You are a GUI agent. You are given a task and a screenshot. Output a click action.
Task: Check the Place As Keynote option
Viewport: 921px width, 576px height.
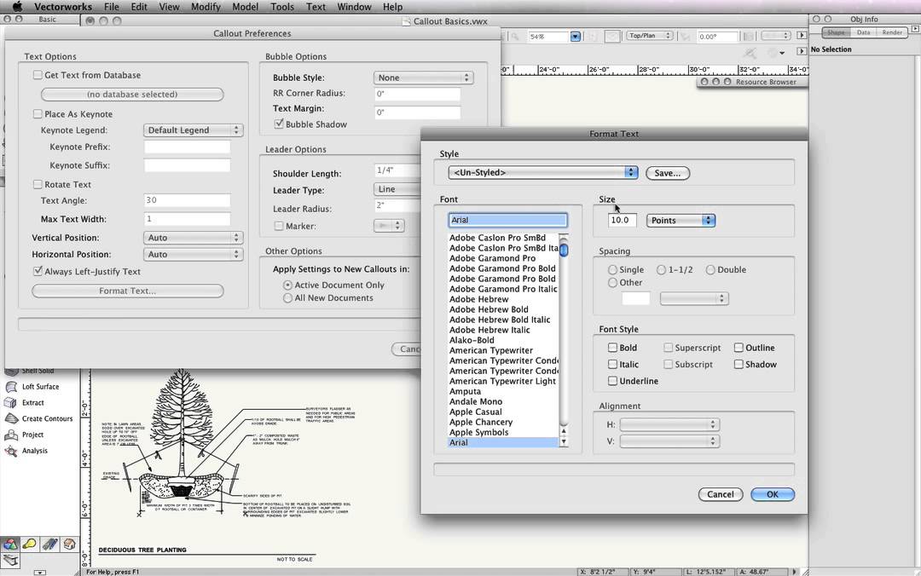click(x=38, y=114)
